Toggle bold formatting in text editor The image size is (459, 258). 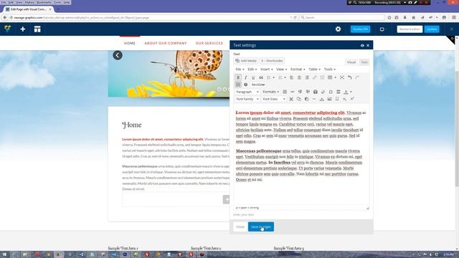[238, 77]
